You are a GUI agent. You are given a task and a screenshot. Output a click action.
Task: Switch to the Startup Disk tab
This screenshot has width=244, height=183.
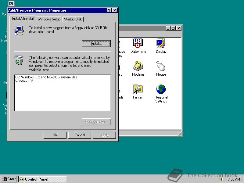point(73,19)
